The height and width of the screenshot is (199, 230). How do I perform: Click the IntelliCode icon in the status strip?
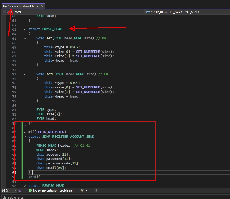(x=20, y=190)
